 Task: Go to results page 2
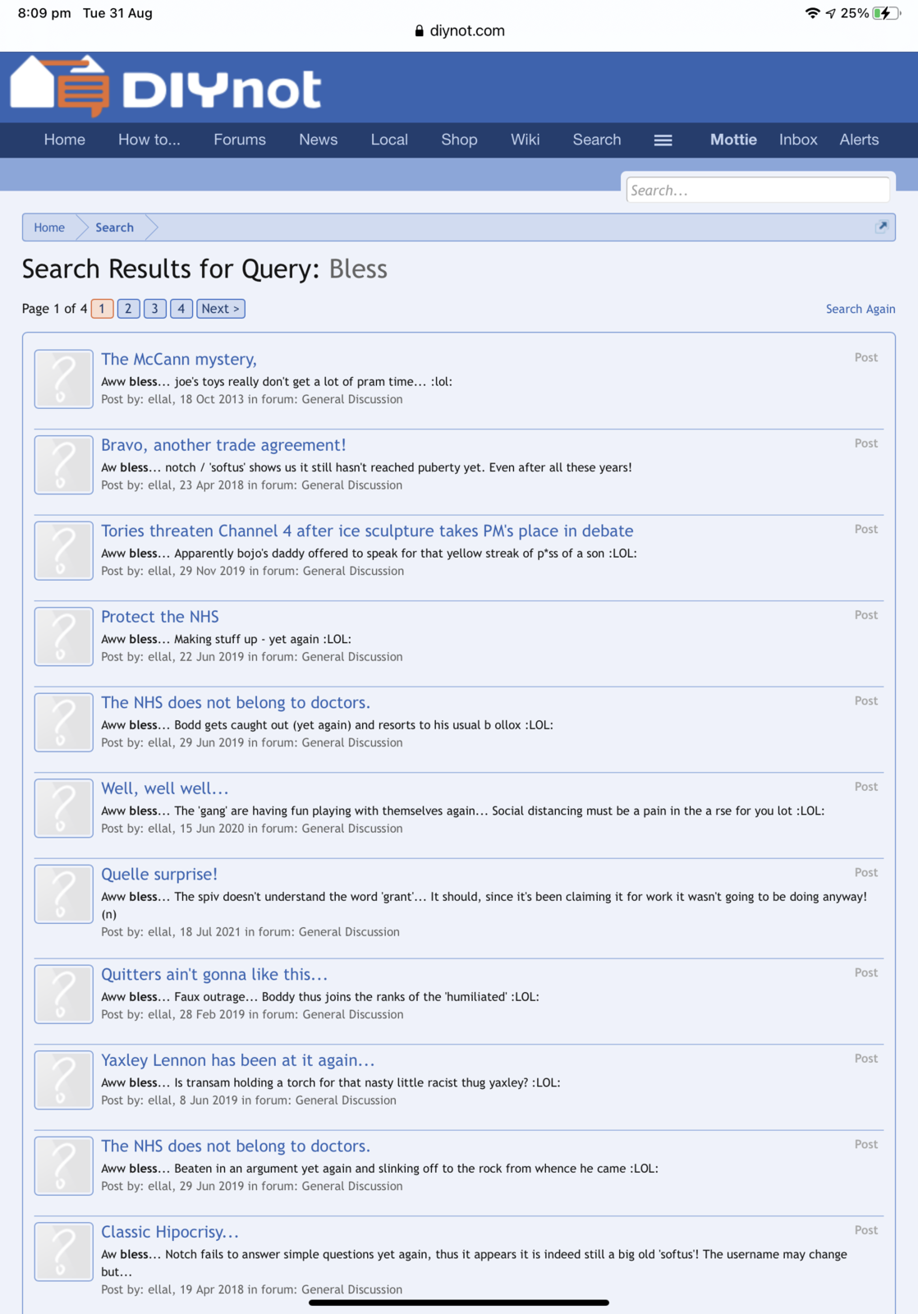(128, 309)
